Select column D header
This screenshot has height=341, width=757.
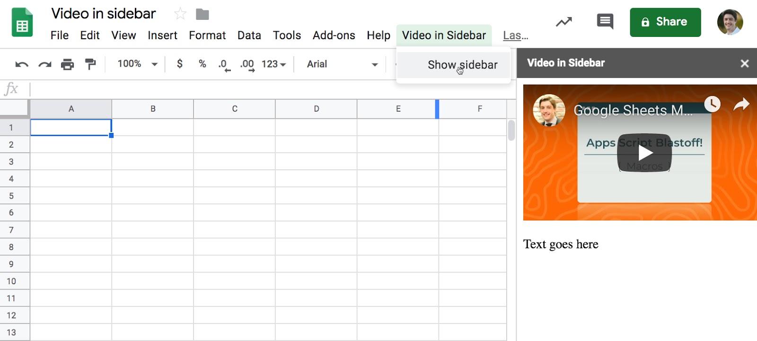[x=317, y=109]
